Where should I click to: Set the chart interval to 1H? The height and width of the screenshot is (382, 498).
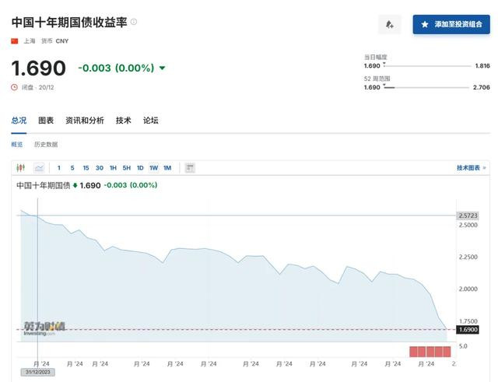[113, 168]
